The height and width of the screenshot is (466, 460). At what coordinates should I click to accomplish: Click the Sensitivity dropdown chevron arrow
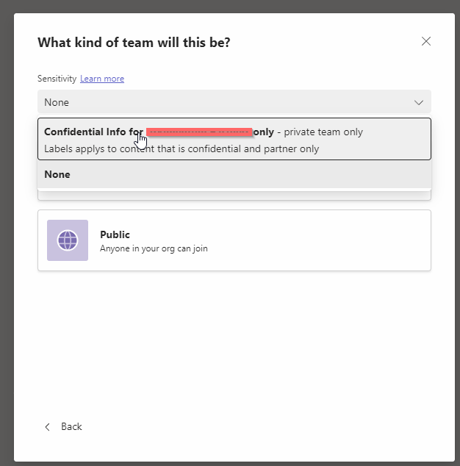[x=419, y=102]
